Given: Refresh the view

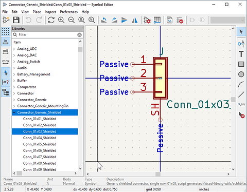Looking at the screenshot, I should coord(51,20).
